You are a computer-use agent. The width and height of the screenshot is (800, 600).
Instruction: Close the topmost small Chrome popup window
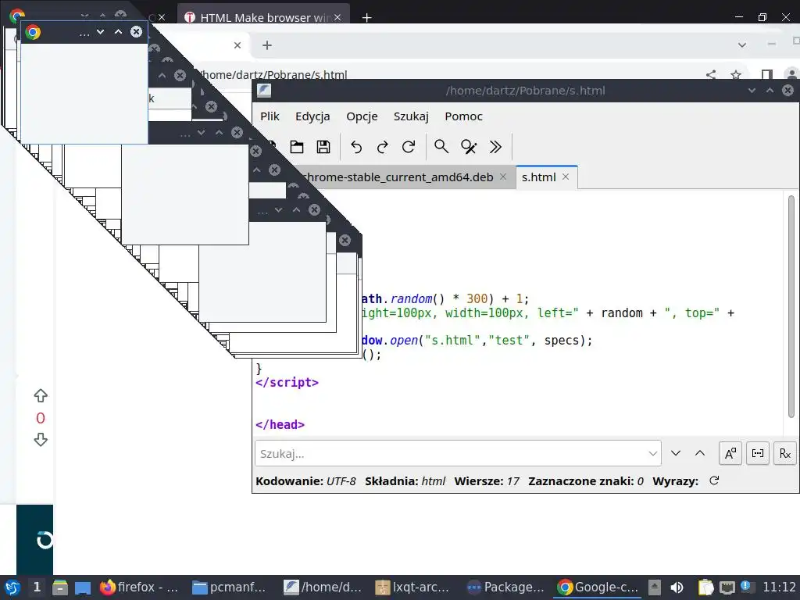click(x=136, y=31)
